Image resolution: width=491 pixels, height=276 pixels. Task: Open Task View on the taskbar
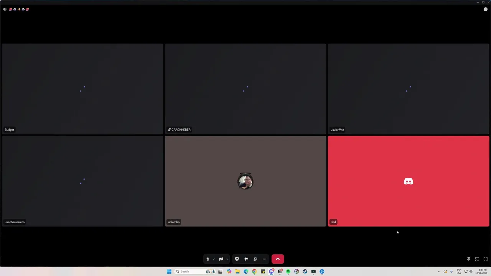(x=220, y=271)
